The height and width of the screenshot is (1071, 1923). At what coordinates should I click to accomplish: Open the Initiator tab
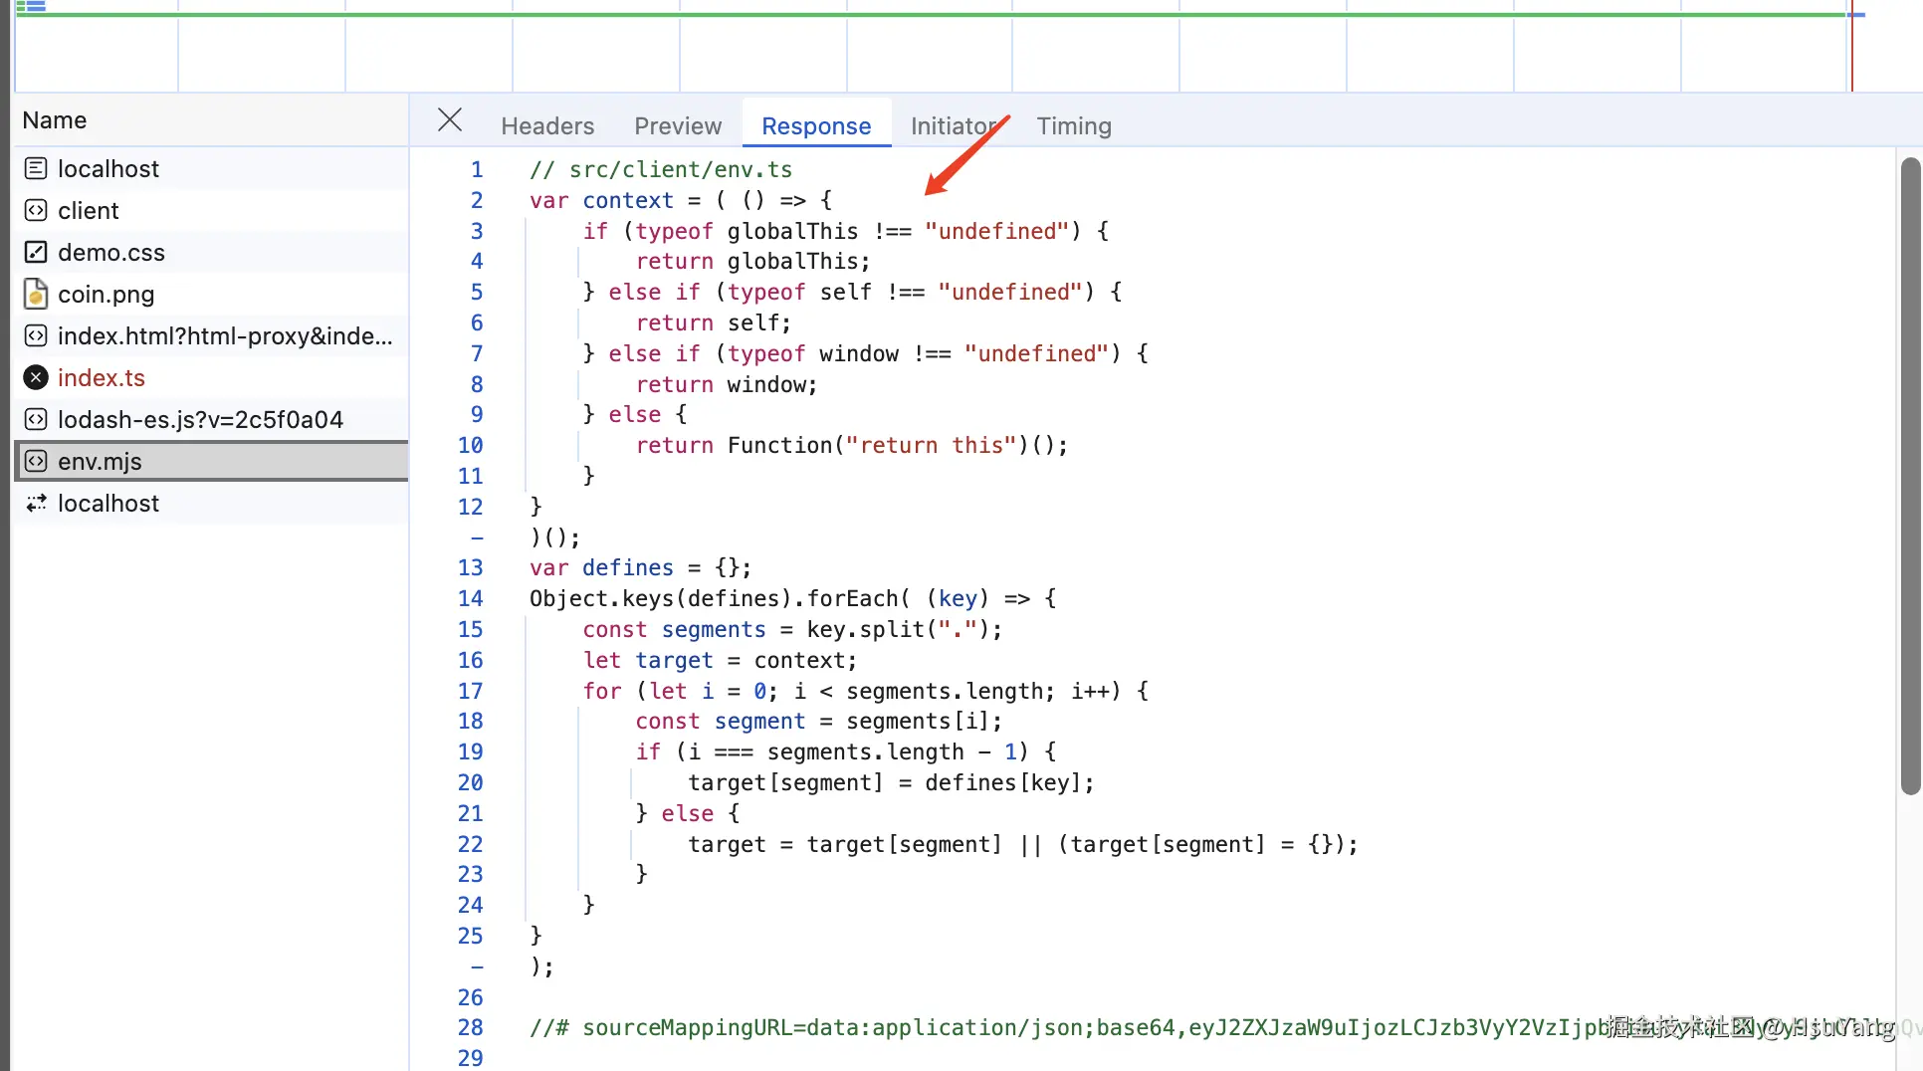pyautogui.click(x=954, y=126)
